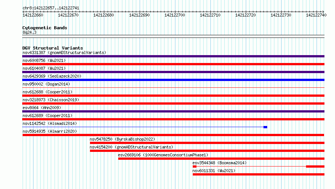Click ruler position 142122720
The image size is (335, 189).
pyautogui.click(x=245, y=15)
